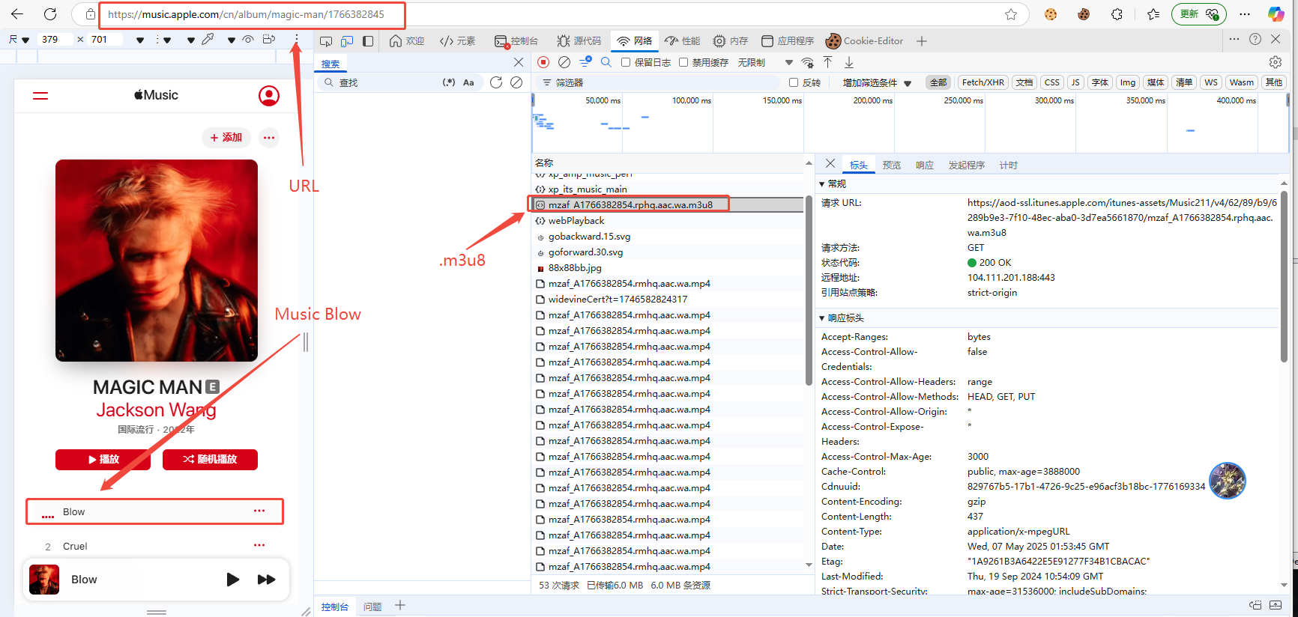Check the invert filter checkbox
This screenshot has height=617, width=1298.
[x=794, y=82]
